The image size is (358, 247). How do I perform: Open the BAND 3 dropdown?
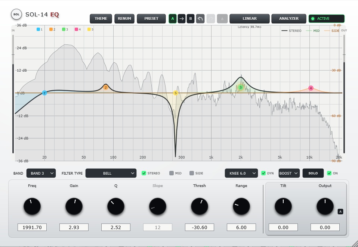click(x=41, y=173)
